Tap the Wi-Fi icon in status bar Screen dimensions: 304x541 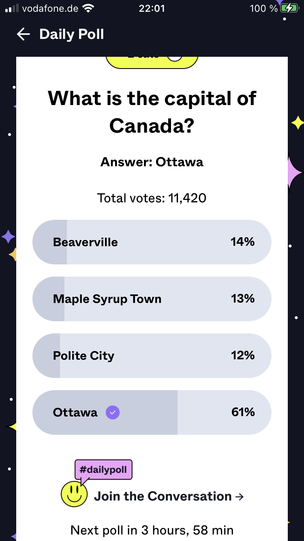pyautogui.click(x=88, y=8)
